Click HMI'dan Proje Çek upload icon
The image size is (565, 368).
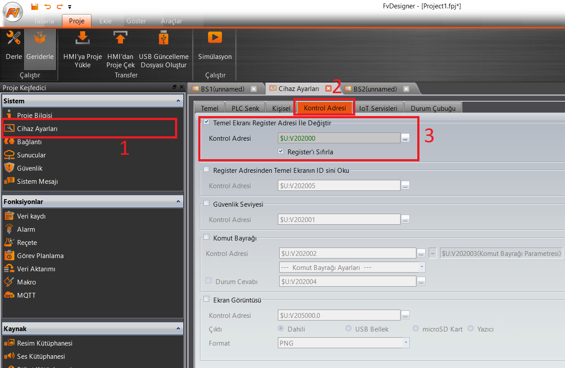pyautogui.click(x=120, y=38)
